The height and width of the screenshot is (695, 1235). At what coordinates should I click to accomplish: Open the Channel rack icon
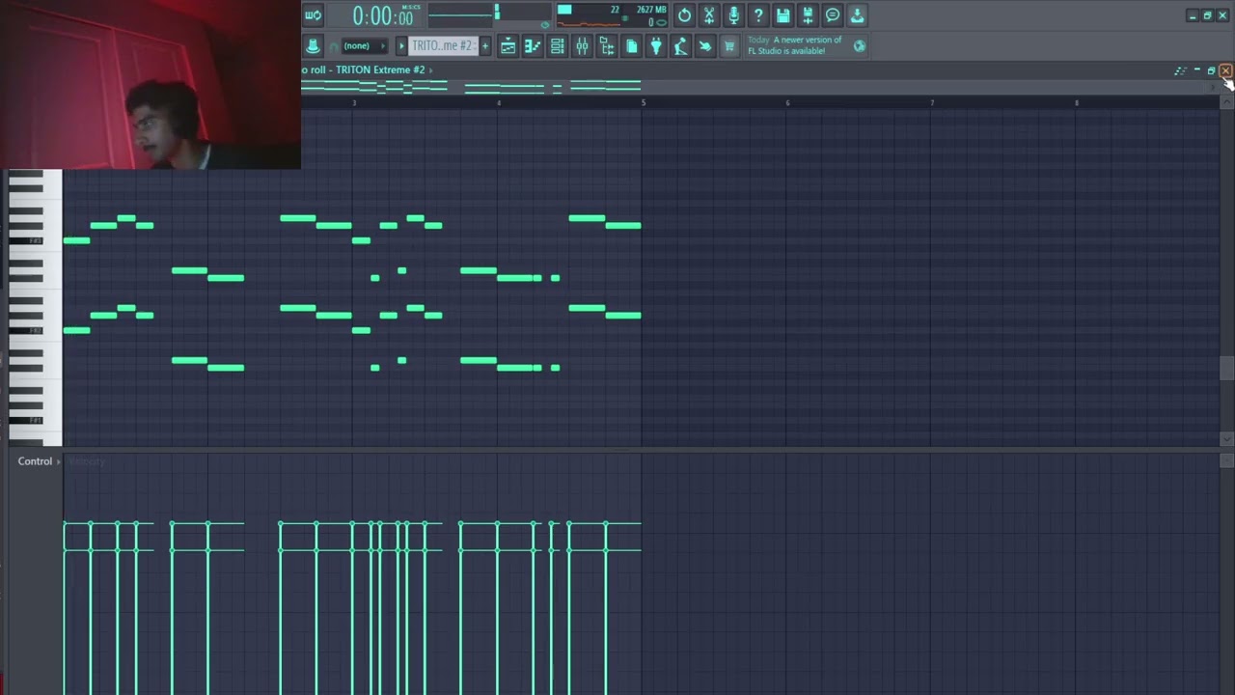(x=557, y=46)
